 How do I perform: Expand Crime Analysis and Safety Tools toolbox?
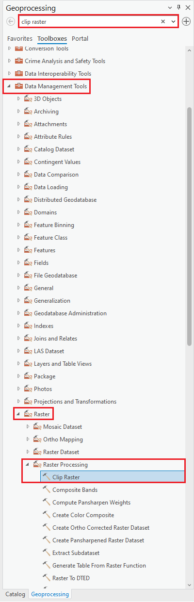[9, 61]
